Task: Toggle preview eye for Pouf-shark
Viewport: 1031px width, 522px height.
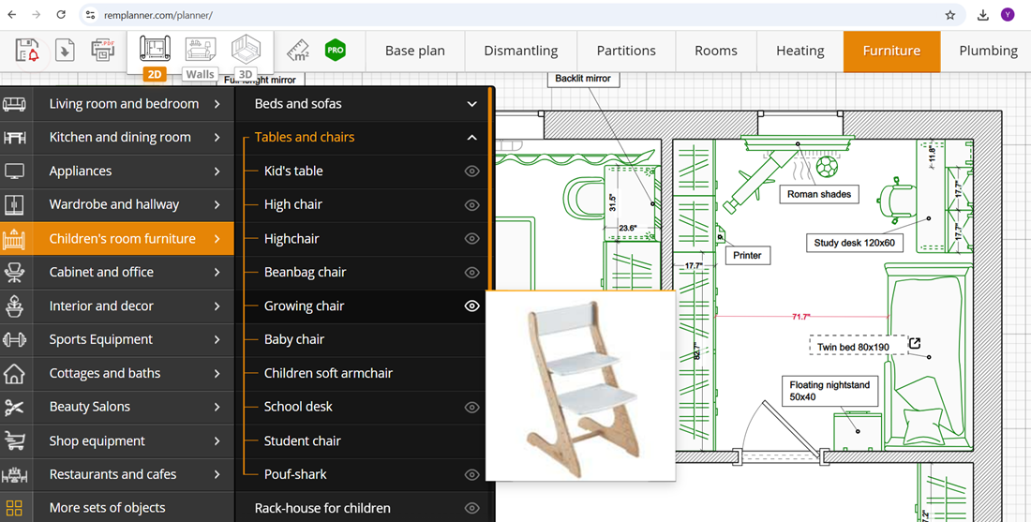Action: [x=472, y=474]
